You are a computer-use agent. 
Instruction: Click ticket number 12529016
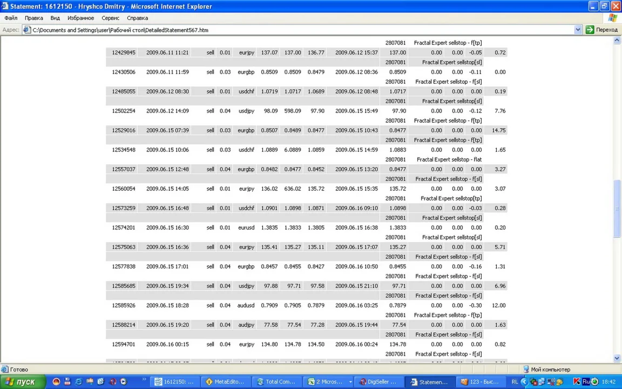click(123, 130)
